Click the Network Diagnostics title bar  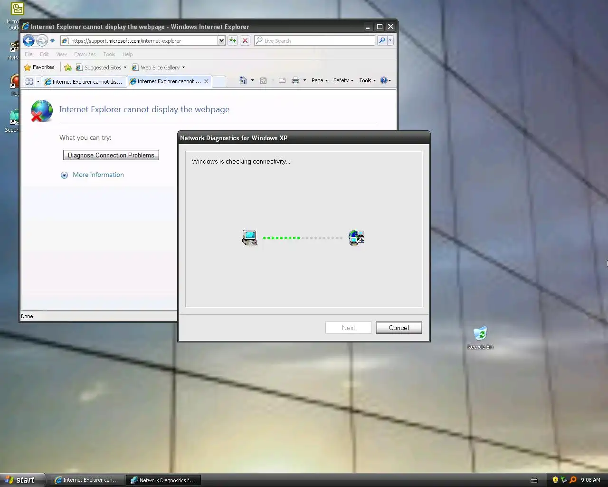coord(304,138)
